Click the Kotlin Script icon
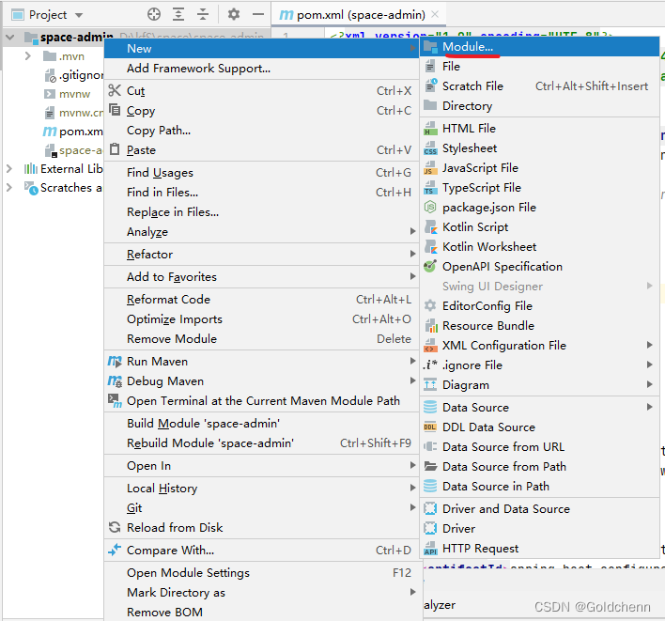 [430, 227]
